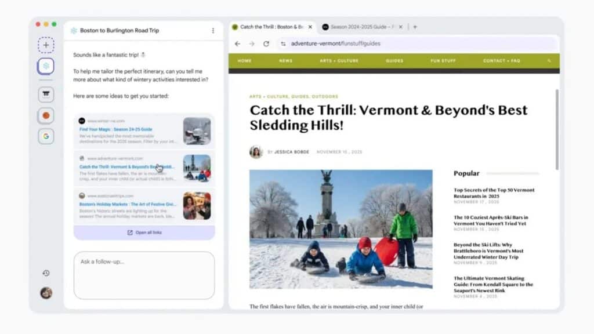Screen dimensions: 594x334
Task: Open a new item with the dashed plus icon
Action: (x=46, y=45)
